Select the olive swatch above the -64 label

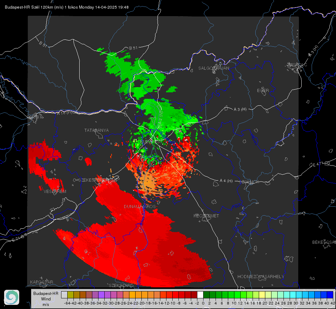tap(70, 295)
